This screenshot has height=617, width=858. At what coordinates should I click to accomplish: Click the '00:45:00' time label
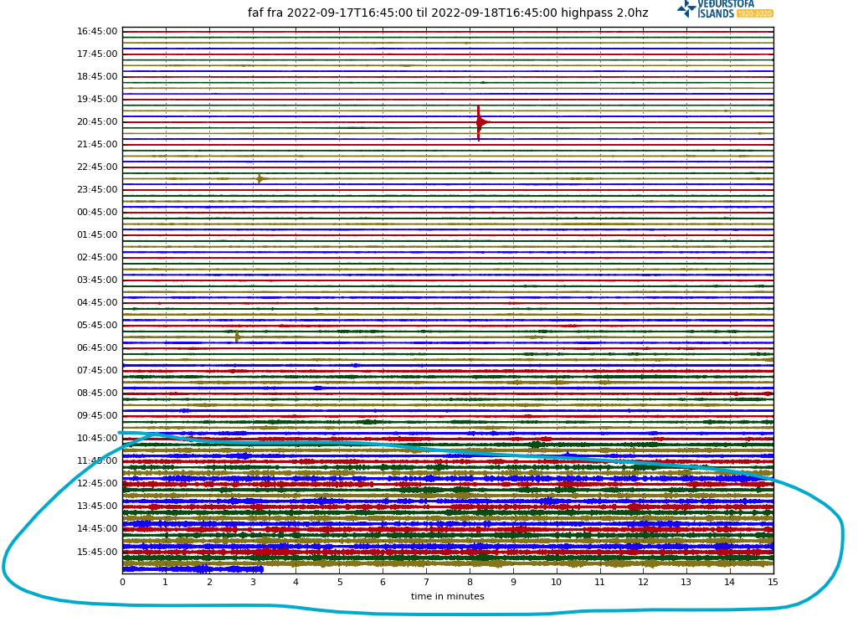(x=97, y=212)
